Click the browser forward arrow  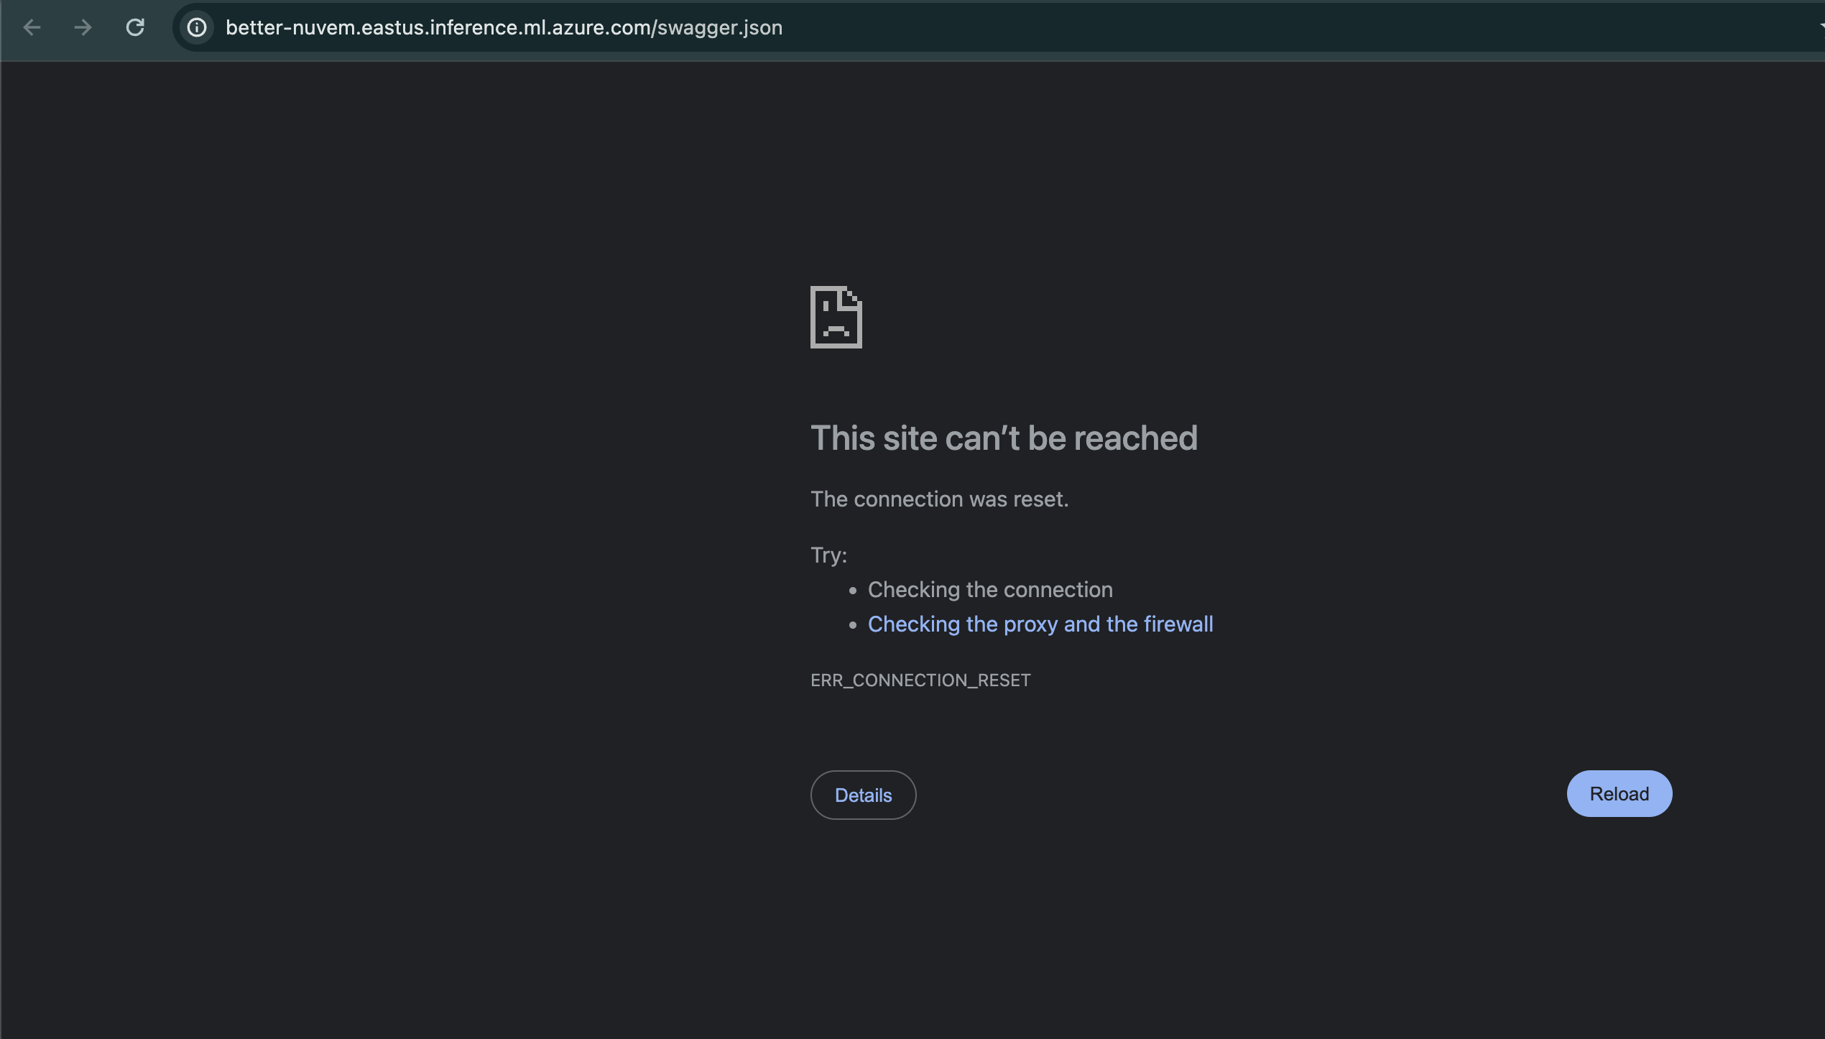83,27
